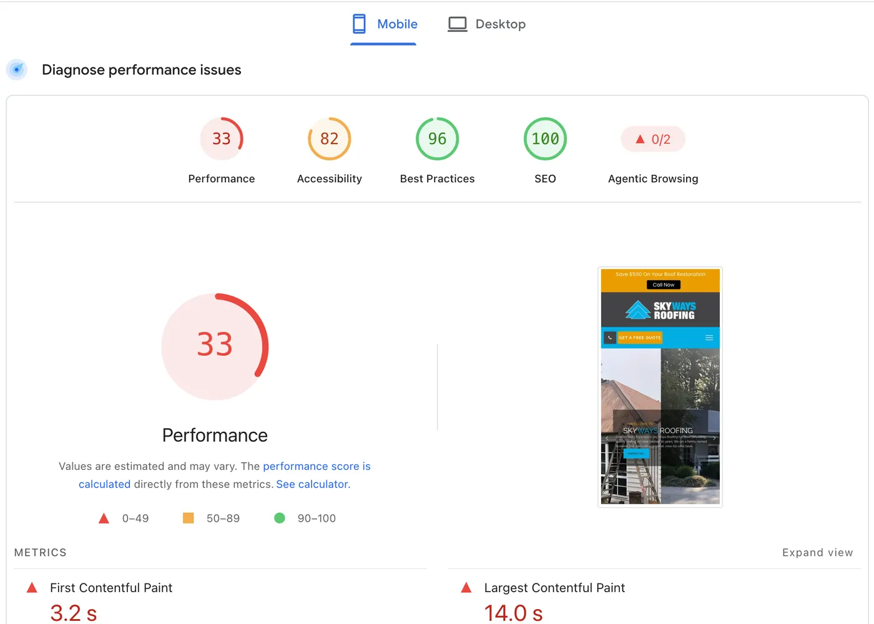Click the 'METRICS' section heading

coord(41,552)
